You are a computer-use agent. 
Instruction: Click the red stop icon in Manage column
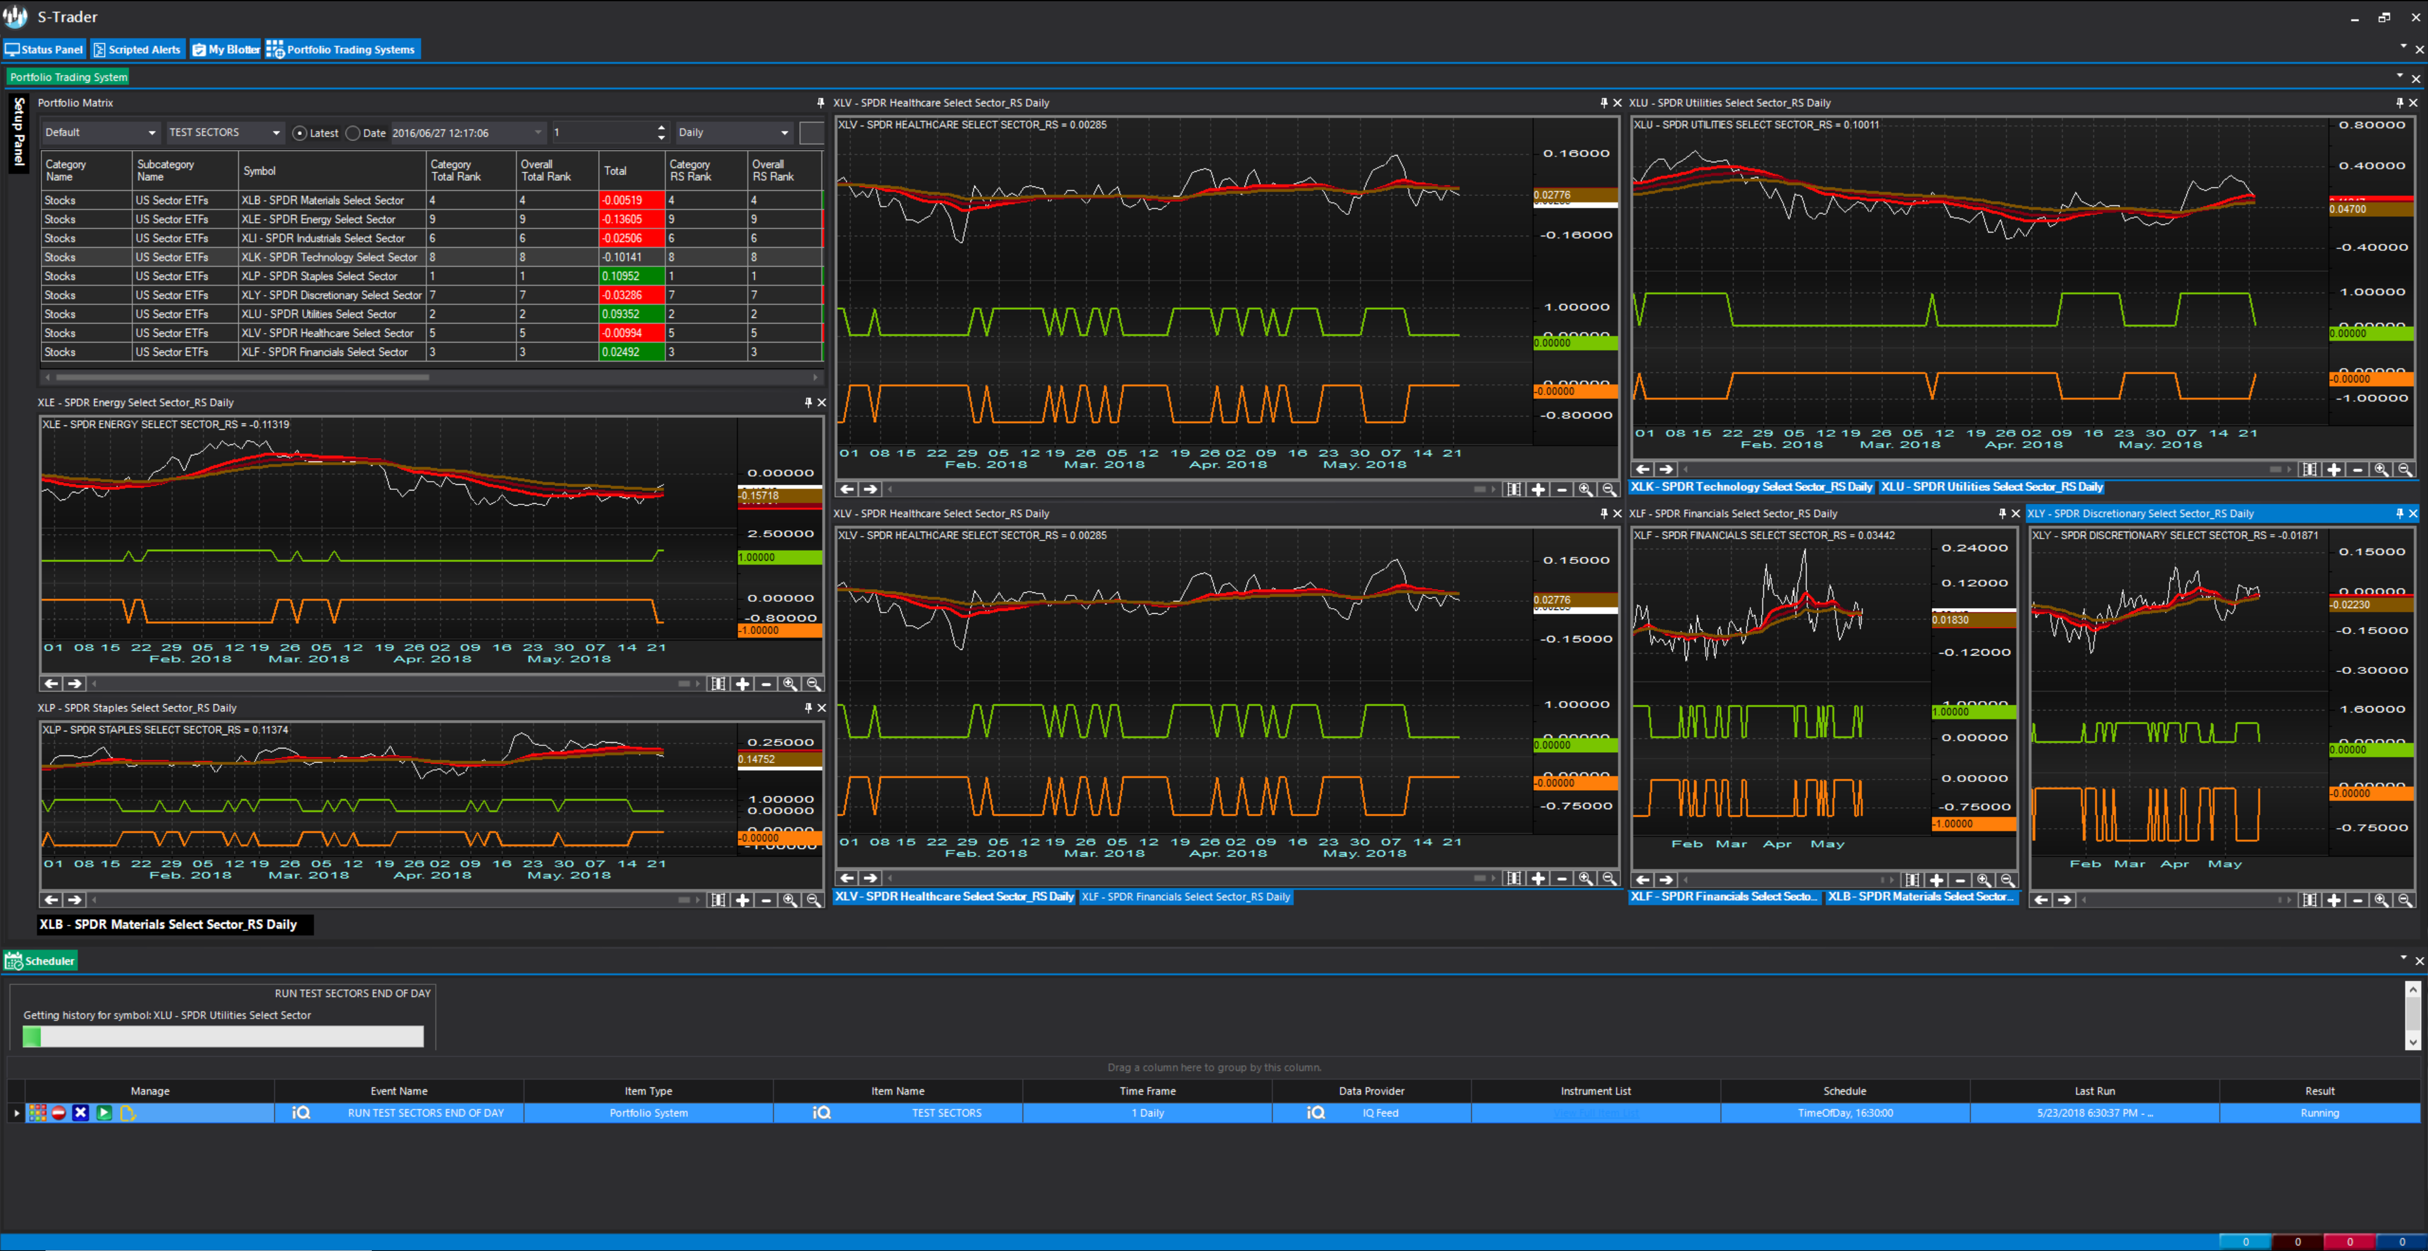coord(58,1113)
